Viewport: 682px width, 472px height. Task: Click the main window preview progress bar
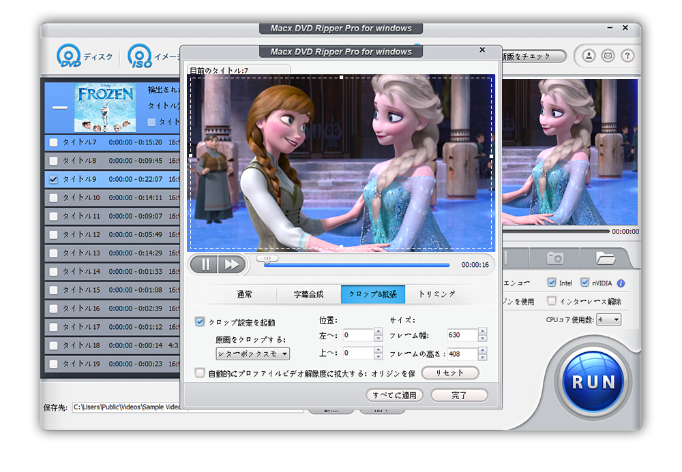[x=557, y=232]
